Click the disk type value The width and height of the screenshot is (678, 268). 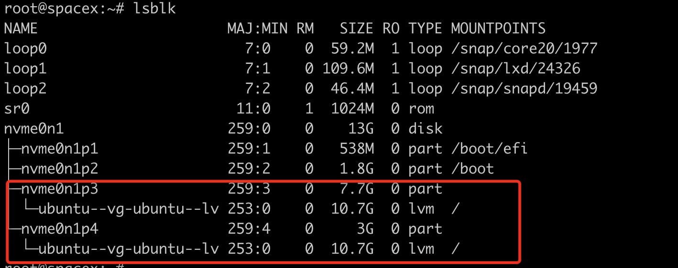click(426, 129)
